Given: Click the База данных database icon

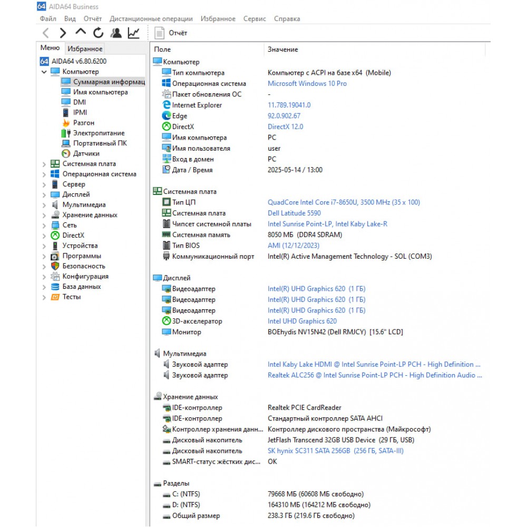Looking at the screenshot, I should click(x=55, y=287).
